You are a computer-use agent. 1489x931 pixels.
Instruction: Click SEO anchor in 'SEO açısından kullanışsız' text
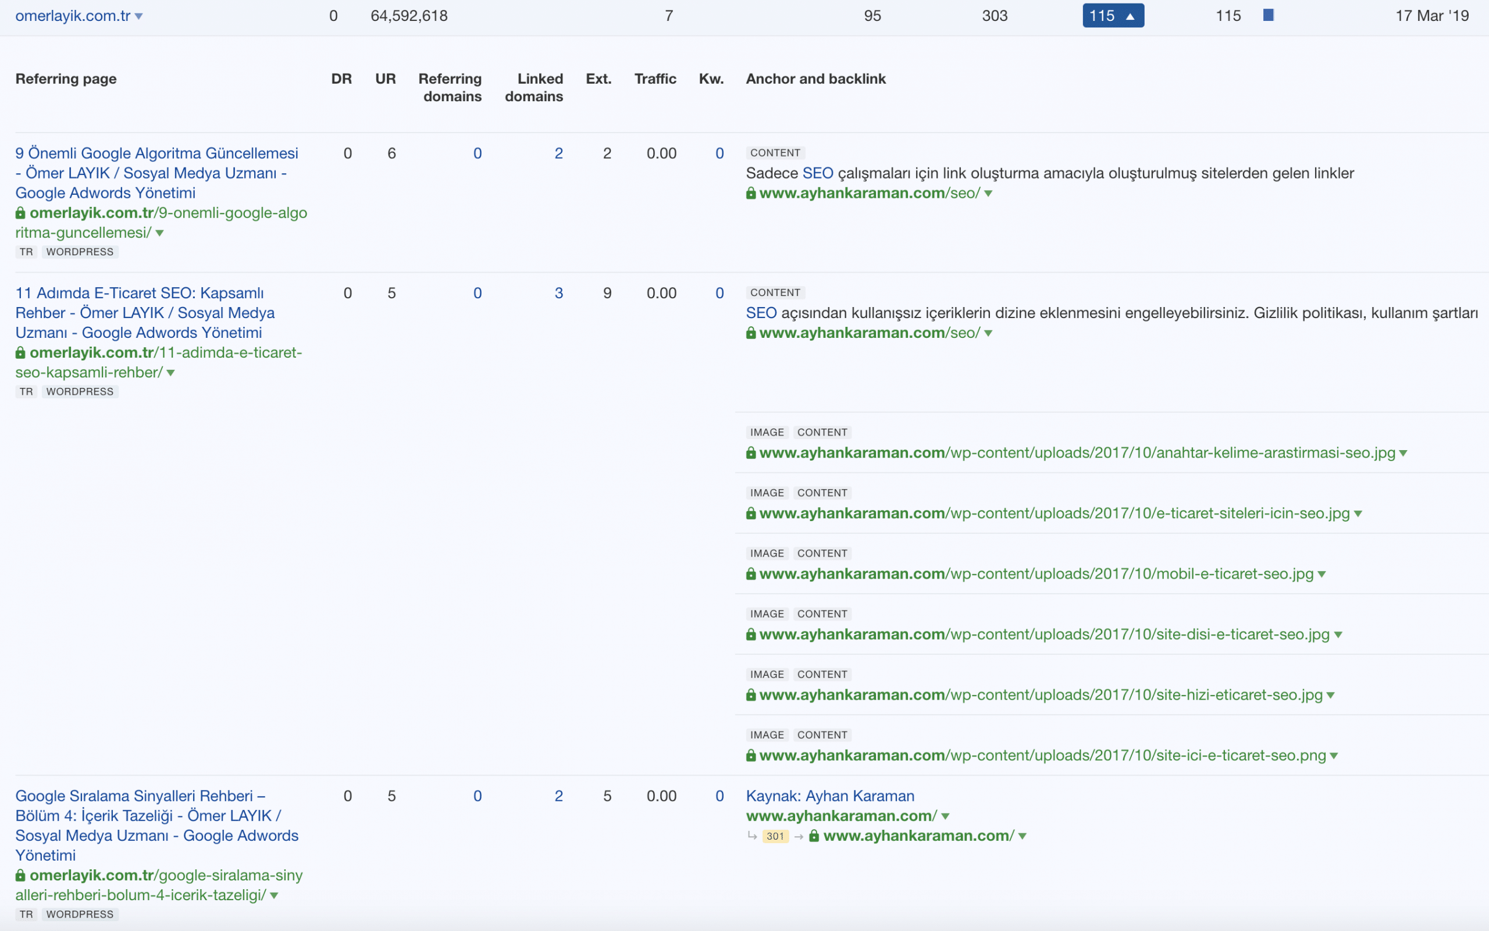click(x=761, y=313)
